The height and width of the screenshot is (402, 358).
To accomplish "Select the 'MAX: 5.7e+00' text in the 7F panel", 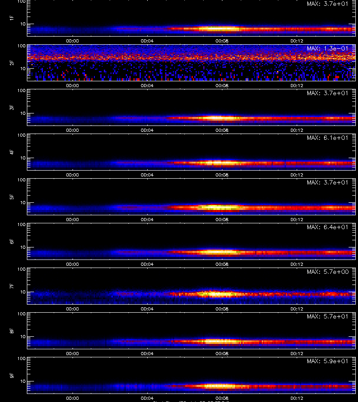I will point(328,272).
